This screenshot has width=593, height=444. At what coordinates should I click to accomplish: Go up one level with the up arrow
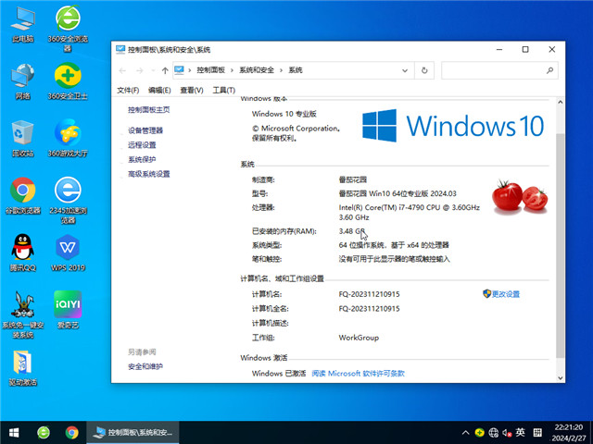165,70
